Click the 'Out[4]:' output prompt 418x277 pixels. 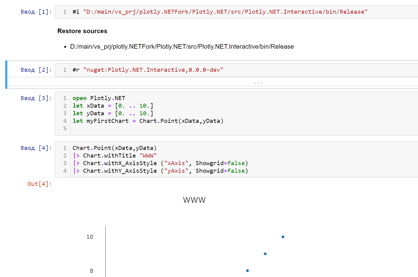40,184
